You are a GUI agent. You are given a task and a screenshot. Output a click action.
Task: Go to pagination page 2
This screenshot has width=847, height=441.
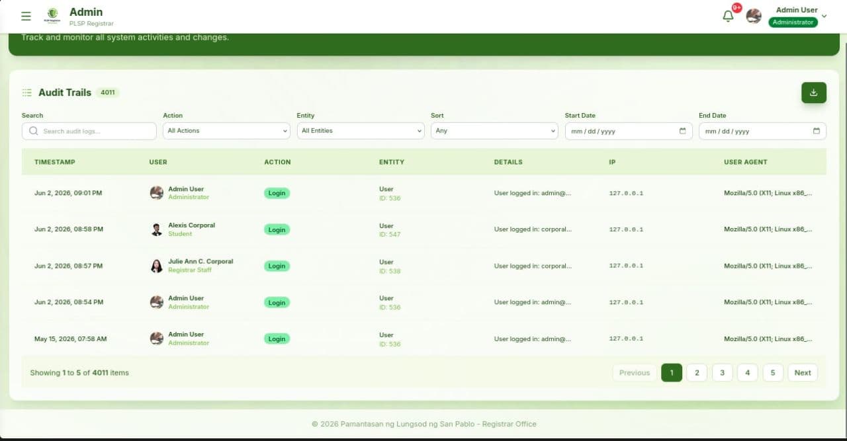pos(697,373)
